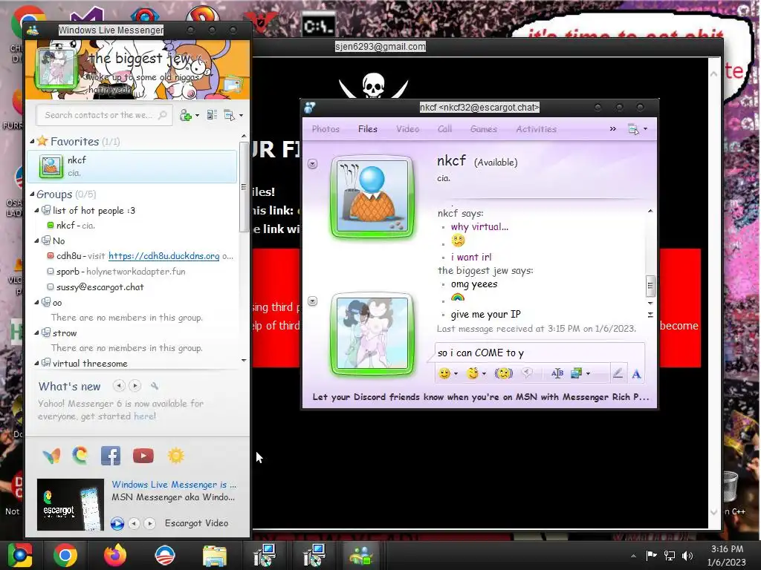Click 'here!' link in What's new

[145, 416]
